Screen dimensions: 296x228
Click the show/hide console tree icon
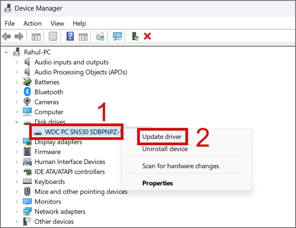click(36, 36)
